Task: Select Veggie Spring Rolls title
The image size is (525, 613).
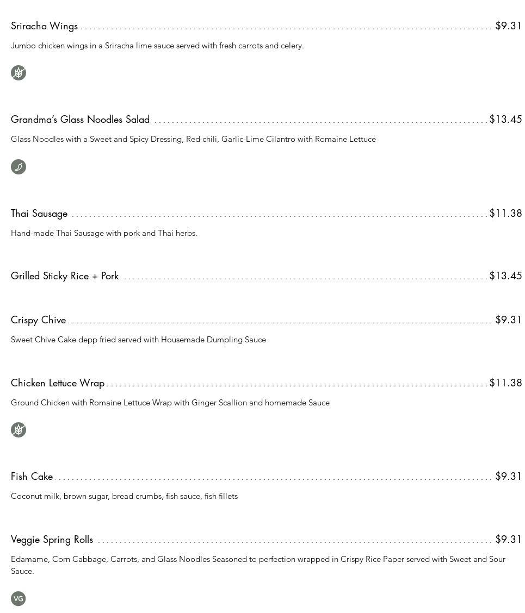Action: click(52, 540)
